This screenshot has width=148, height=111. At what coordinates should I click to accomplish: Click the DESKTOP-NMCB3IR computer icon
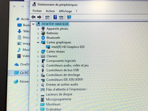click(x=38, y=24)
